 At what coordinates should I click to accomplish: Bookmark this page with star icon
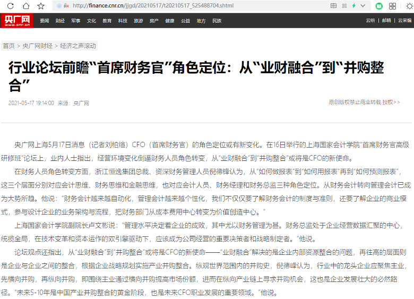[41, 6]
